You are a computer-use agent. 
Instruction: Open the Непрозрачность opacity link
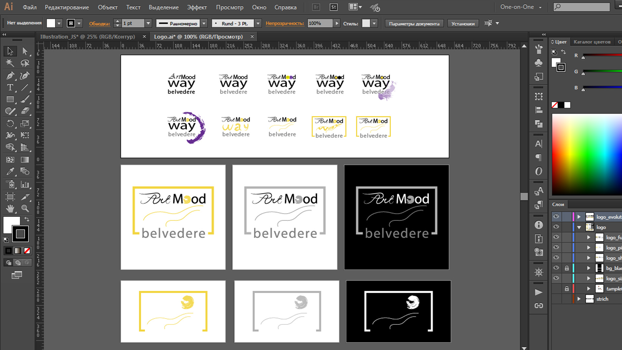pyautogui.click(x=285, y=23)
